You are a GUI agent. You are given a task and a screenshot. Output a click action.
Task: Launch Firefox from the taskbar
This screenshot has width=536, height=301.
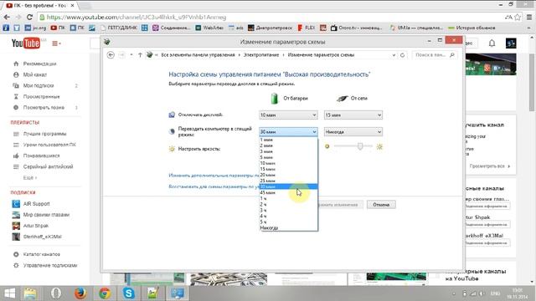pos(80,293)
